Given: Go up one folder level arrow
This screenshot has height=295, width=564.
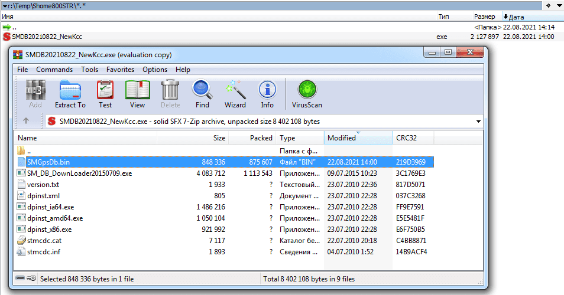Looking at the screenshot, I should click(x=26, y=121).
